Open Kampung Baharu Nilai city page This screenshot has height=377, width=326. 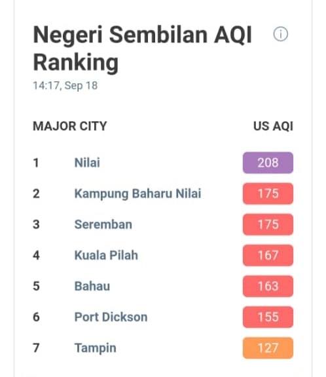(137, 194)
